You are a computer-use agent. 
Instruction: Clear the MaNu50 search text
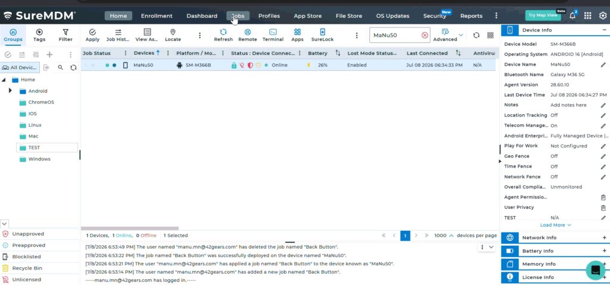click(425, 35)
